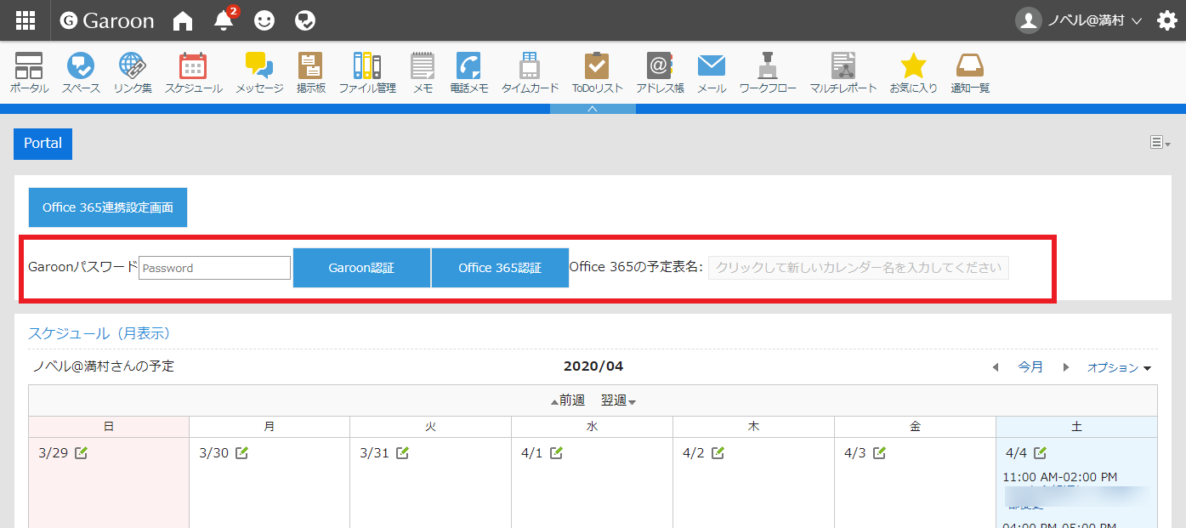Viewport: 1186px width, 528px height.
Task: Open the タイムカード application
Action: tap(530, 72)
